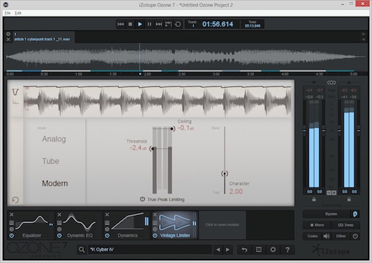Click the Character slider handle
This screenshot has height=263, width=372.
click(x=225, y=173)
